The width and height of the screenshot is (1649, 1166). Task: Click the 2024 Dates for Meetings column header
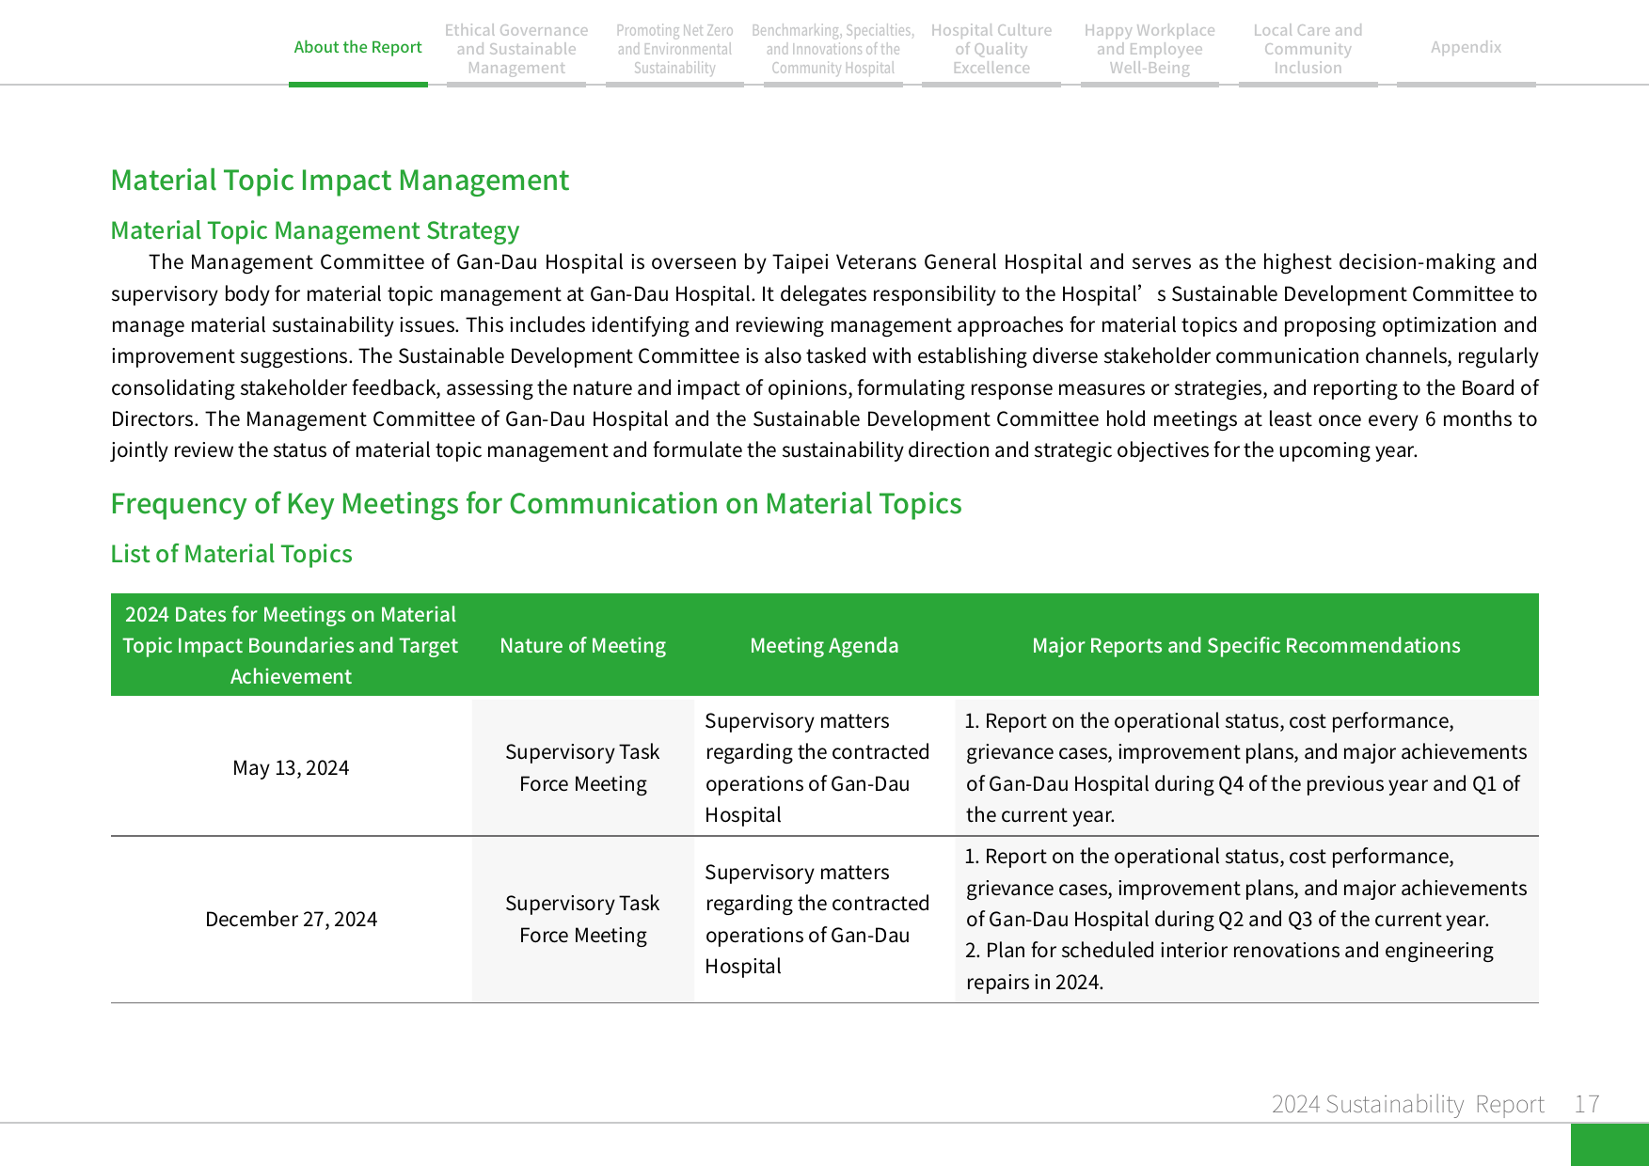pos(291,645)
